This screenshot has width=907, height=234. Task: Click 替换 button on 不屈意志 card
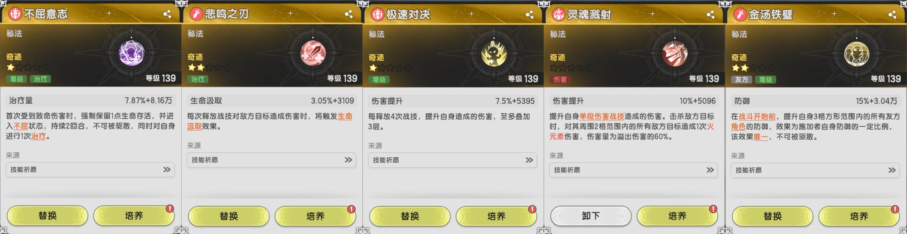pos(48,215)
